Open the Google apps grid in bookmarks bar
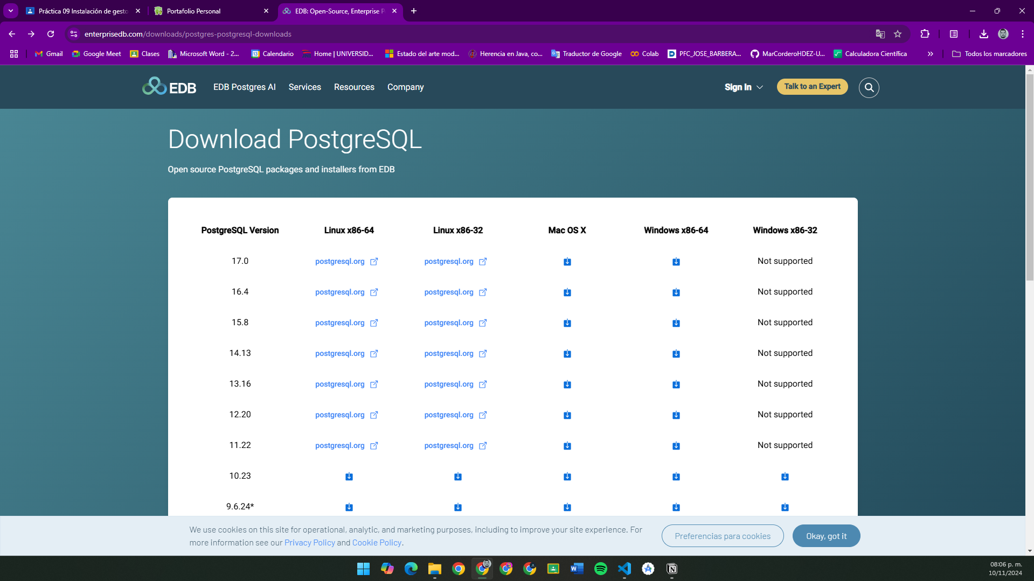Viewport: 1034px width, 581px height. click(x=14, y=54)
